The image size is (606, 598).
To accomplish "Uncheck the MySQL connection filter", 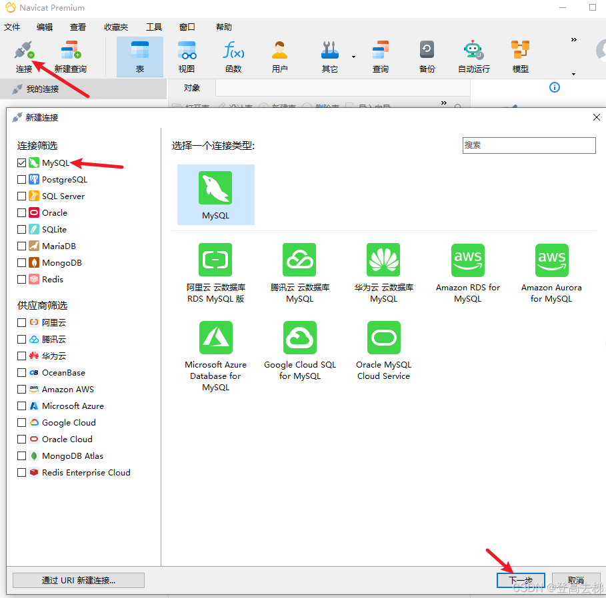I will click(x=21, y=163).
